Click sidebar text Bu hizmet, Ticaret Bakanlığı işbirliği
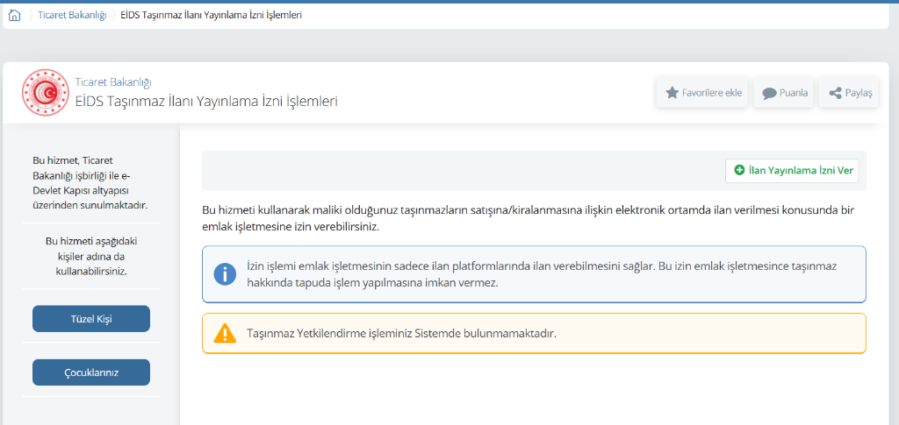 click(x=91, y=182)
